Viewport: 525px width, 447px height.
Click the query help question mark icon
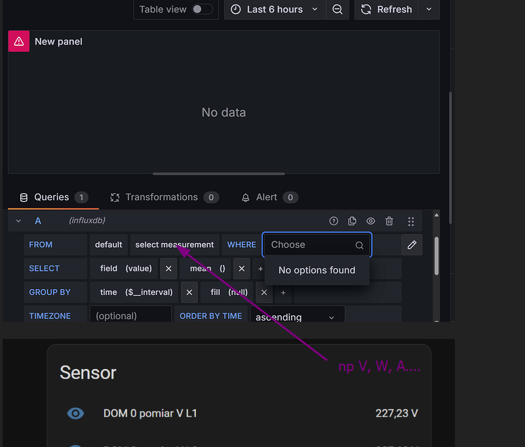[x=334, y=222]
